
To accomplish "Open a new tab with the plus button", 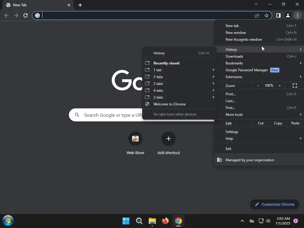I will pos(80,5).
